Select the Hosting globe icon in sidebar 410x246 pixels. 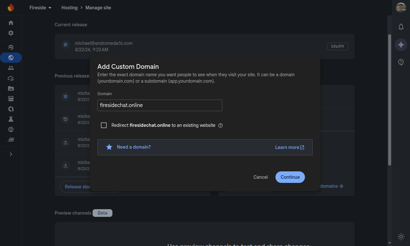11,58
